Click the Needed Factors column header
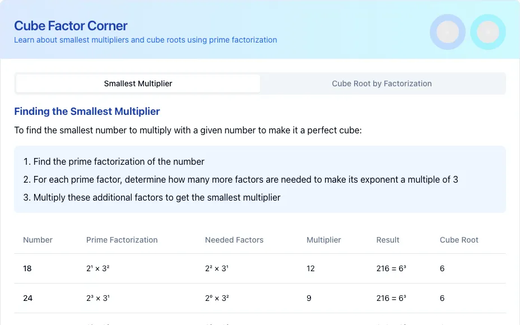The image size is (520, 325). (234, 240)
